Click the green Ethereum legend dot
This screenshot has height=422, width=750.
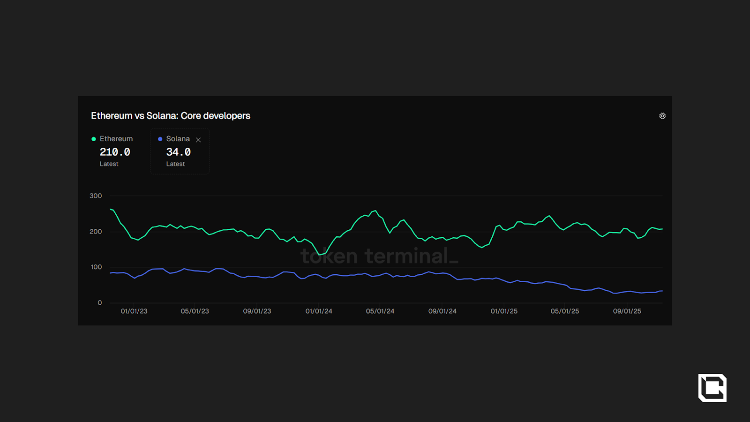pyautogui.click(x=94, y=139)
